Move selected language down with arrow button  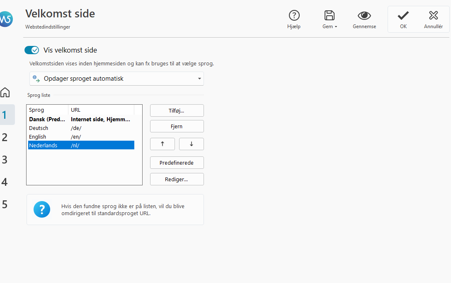click(x=191, y=144)
